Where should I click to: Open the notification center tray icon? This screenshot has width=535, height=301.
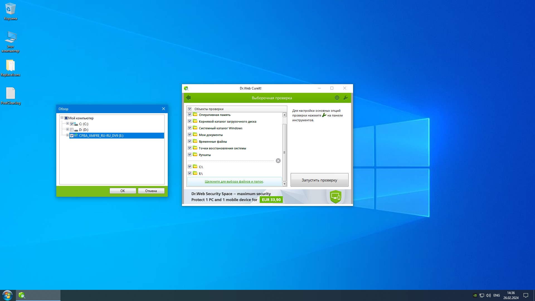(x=526, y=295)
